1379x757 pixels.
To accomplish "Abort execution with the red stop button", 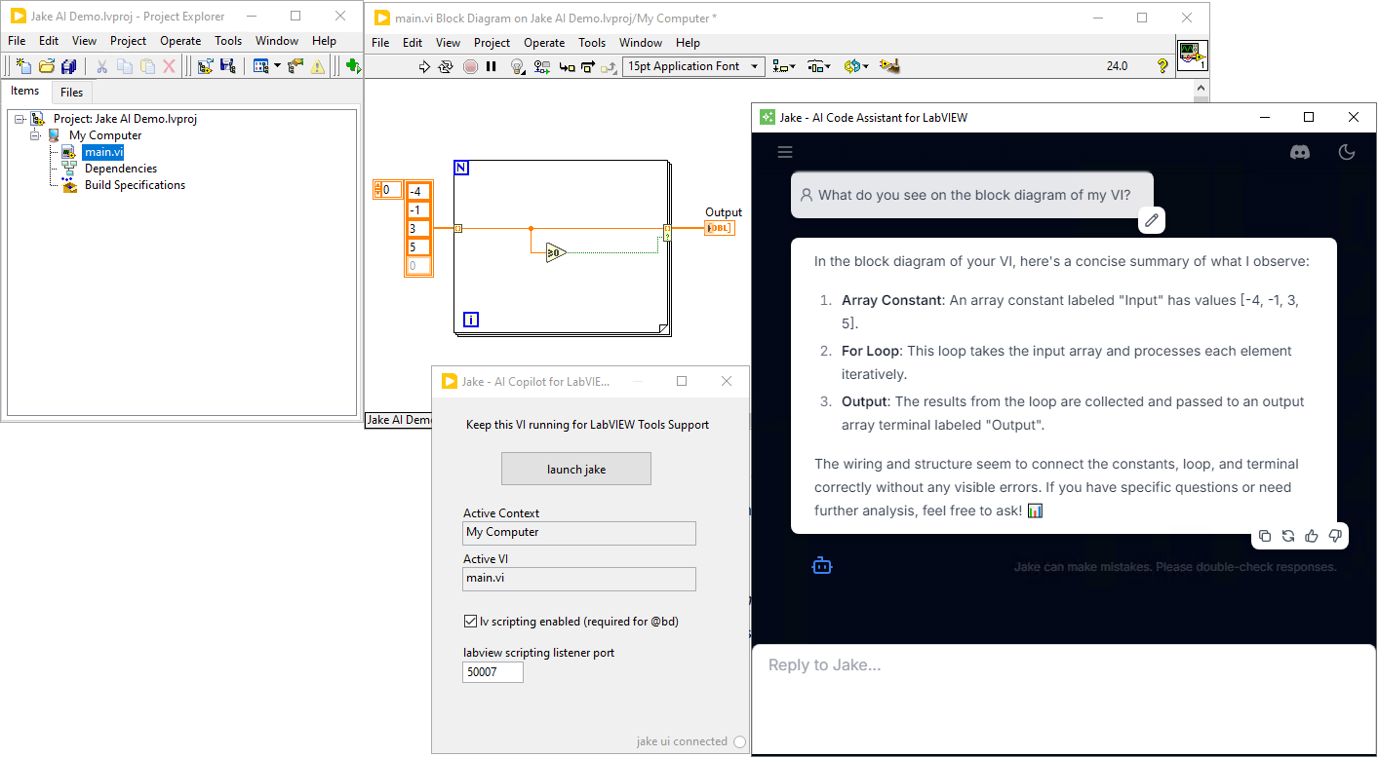I will [470, 66].
